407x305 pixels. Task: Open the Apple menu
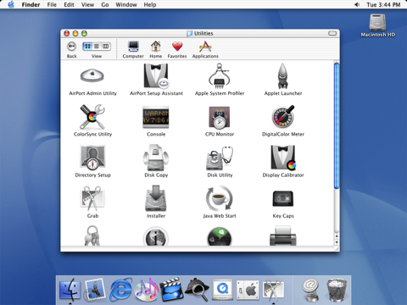pos(11,4)
